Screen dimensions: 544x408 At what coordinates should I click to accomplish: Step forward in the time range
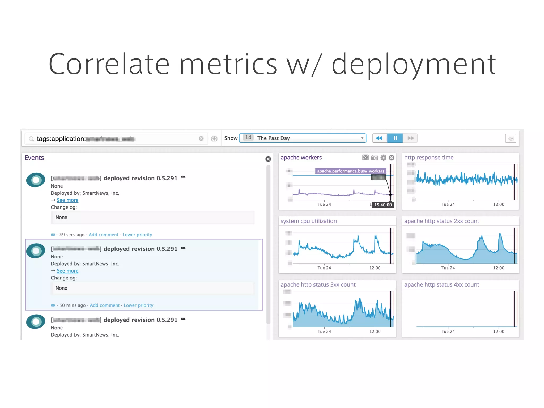coord(410,138)
